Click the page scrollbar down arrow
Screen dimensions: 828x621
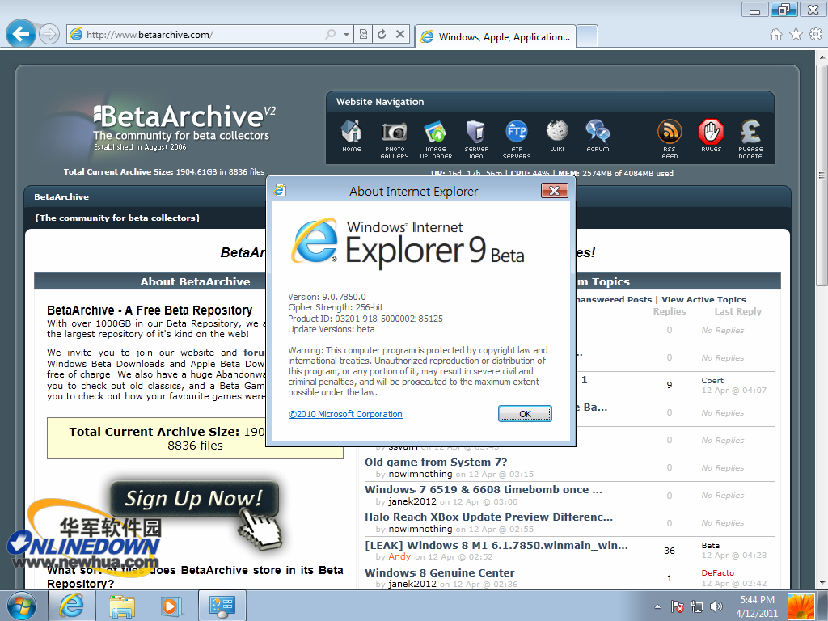tap(822, 583)
